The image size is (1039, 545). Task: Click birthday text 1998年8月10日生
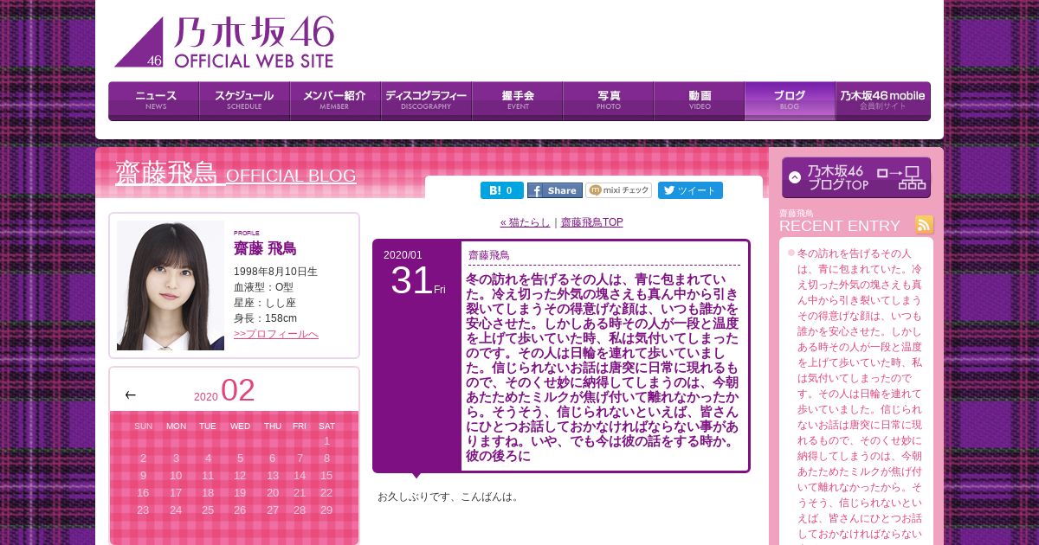(275, 272)
